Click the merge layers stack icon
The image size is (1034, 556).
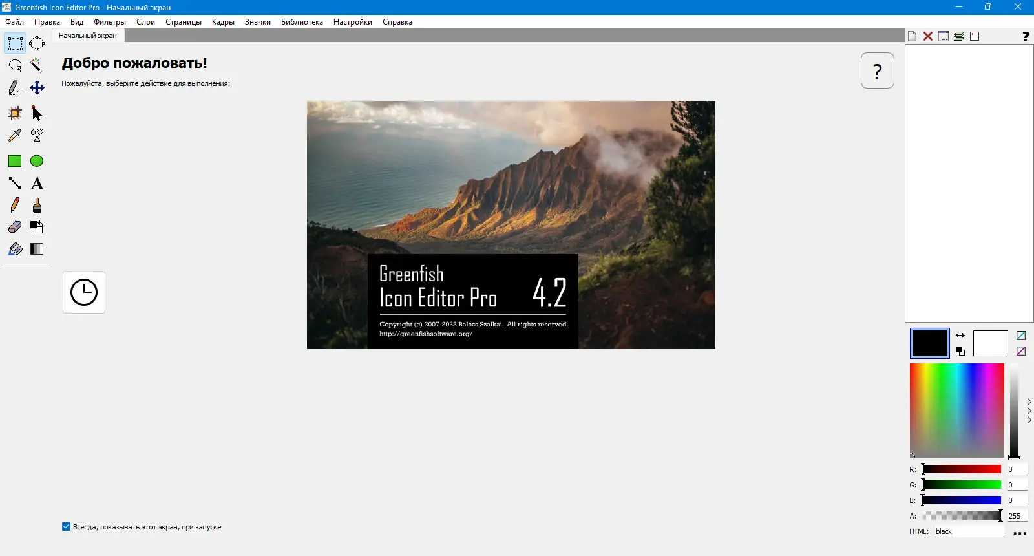(959, 36)
